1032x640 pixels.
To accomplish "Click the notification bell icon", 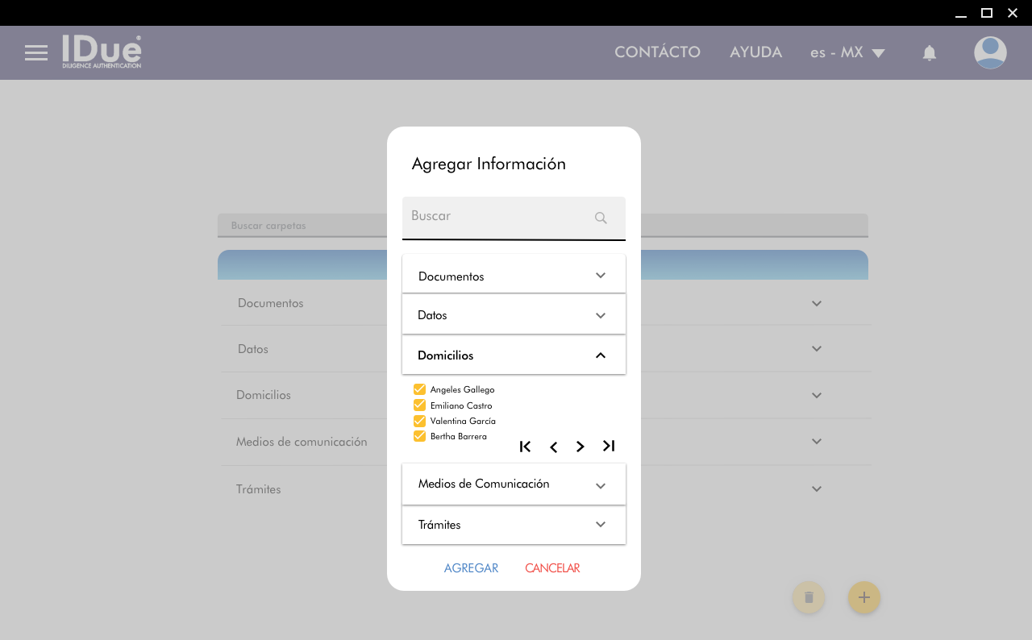I will pos(929,53).
